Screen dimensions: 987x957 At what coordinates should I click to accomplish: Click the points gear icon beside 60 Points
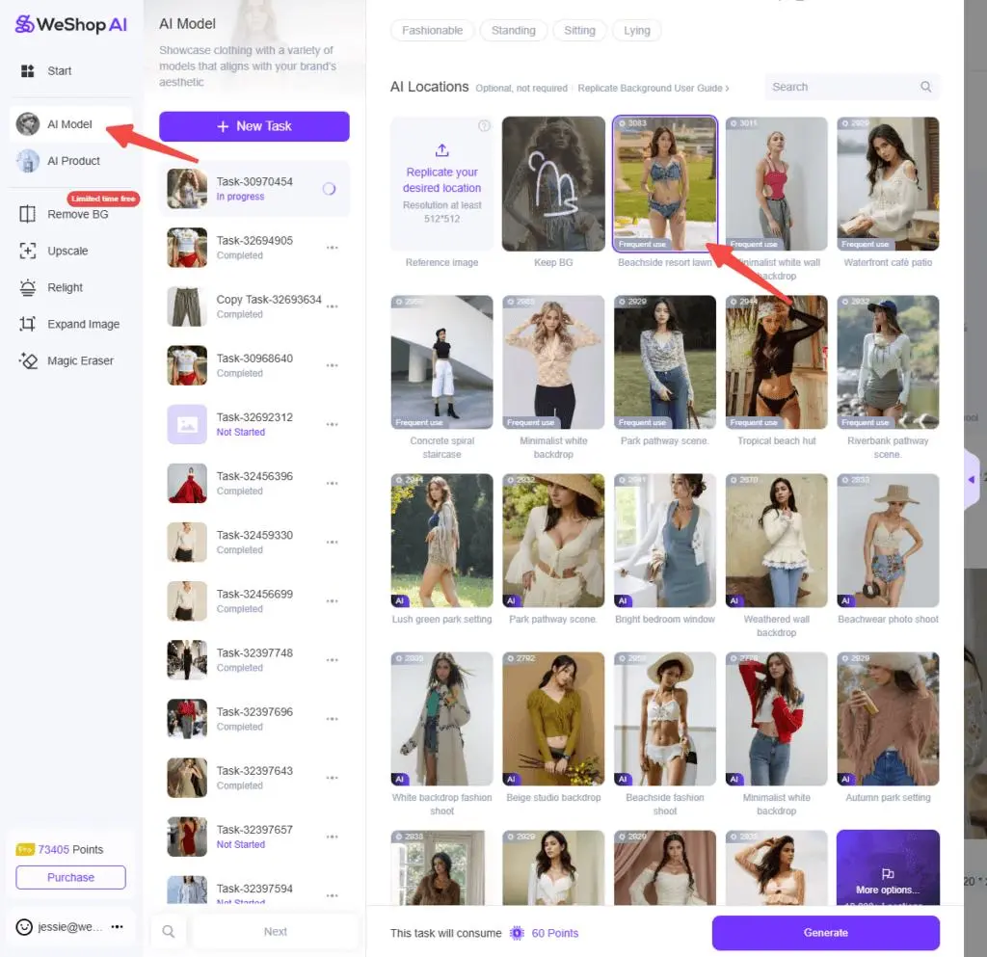pos(517,933)
